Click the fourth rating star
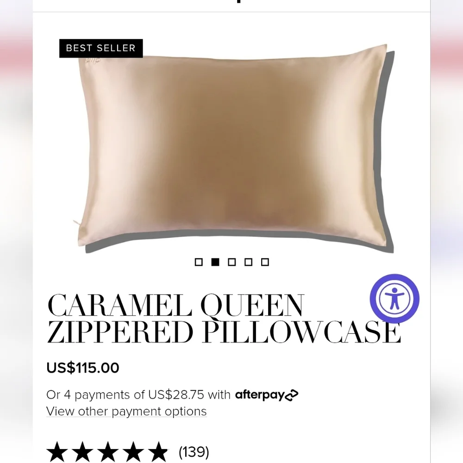The height and width of the screenshot is (463, 463). [133, 452]
